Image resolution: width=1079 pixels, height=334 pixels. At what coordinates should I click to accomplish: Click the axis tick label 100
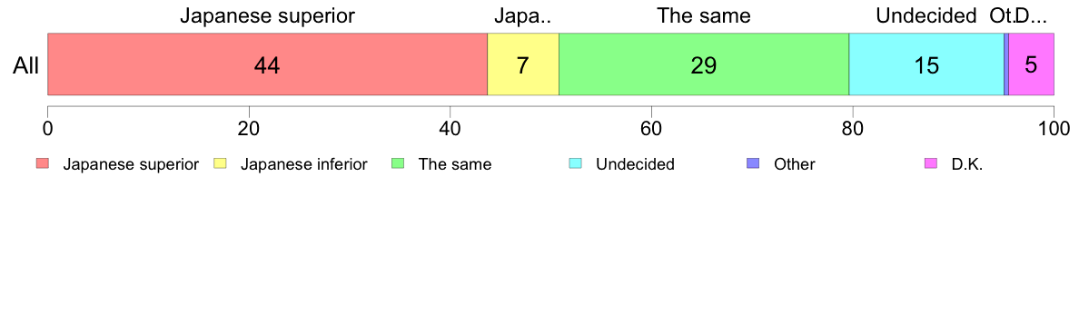[x=1054, y=128]
